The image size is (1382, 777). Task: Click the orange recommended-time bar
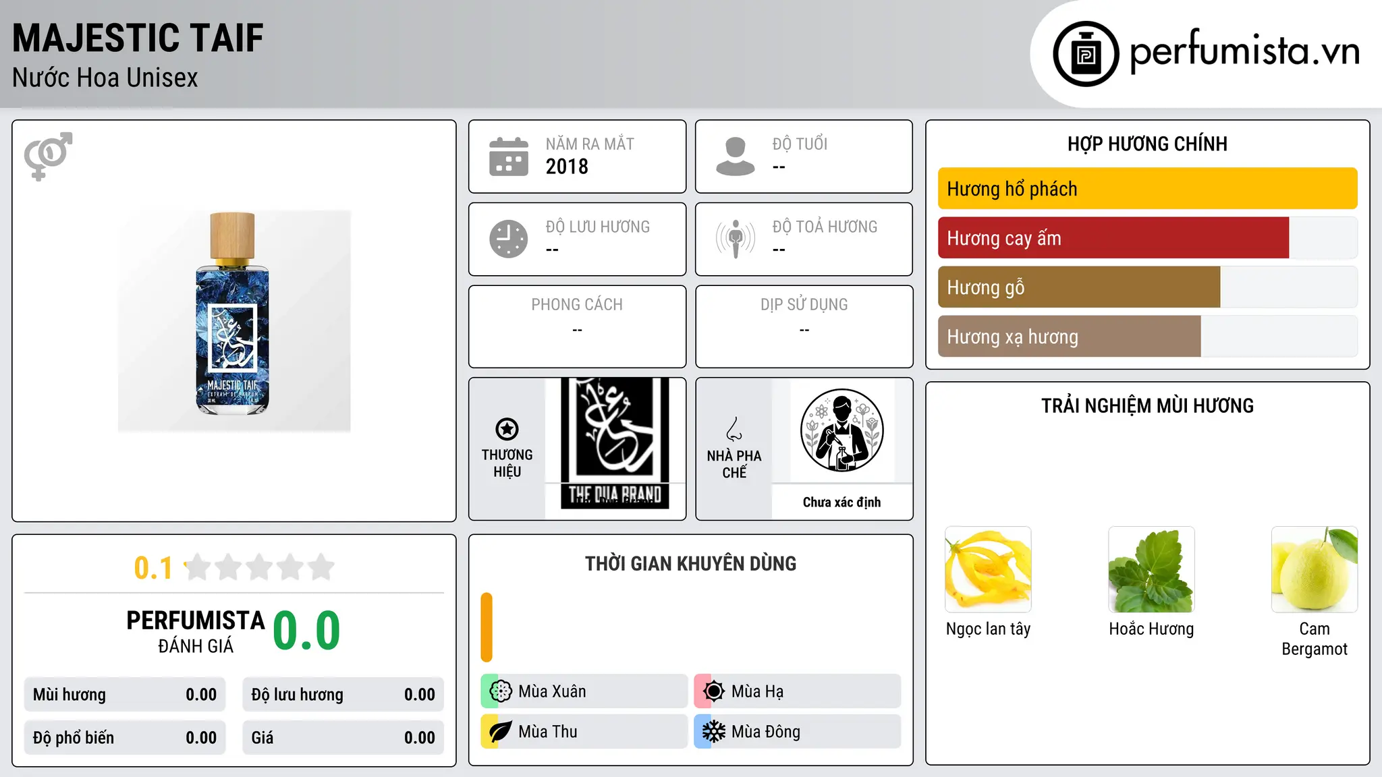pos(487,627)
